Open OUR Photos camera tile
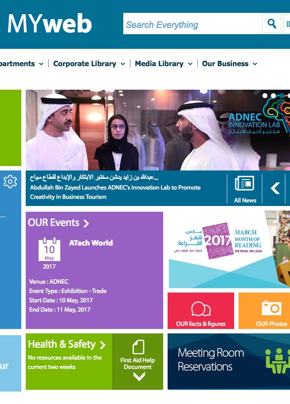 264,311
